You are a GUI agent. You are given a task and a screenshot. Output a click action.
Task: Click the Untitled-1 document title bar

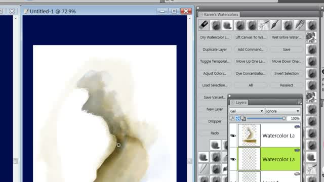(x=107, y=11)
